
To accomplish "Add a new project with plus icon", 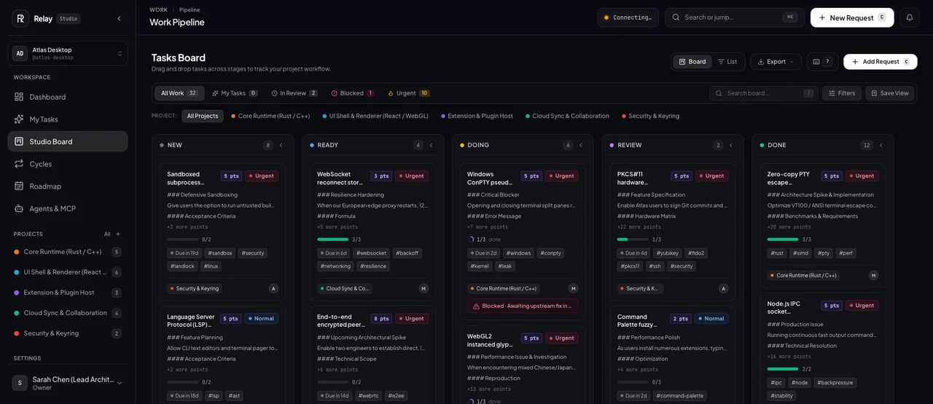I will 118,234.
